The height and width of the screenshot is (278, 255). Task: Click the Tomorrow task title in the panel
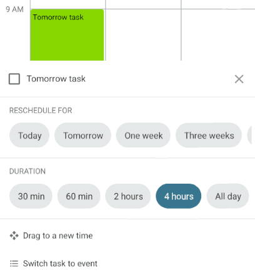[x=56, y=79]
